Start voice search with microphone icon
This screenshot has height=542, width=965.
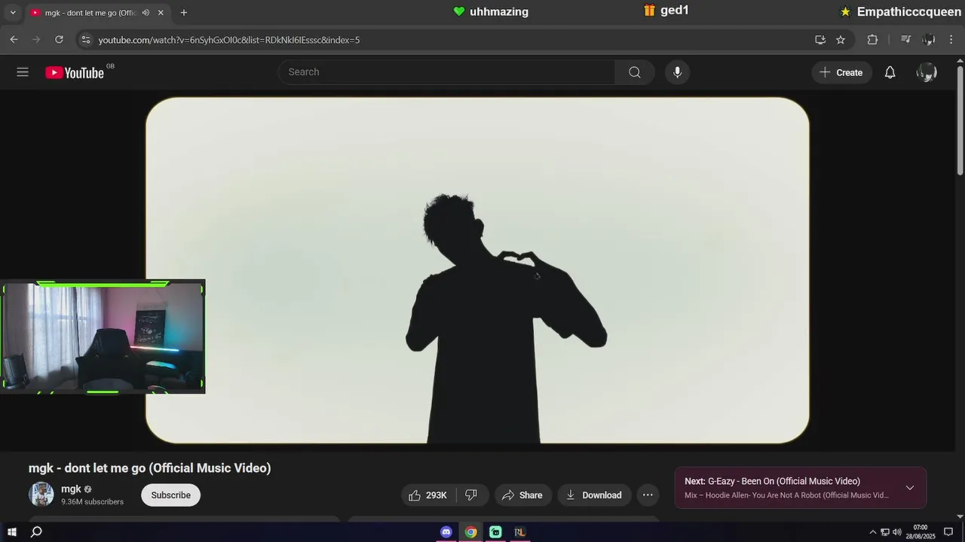(x=677, y=72)
